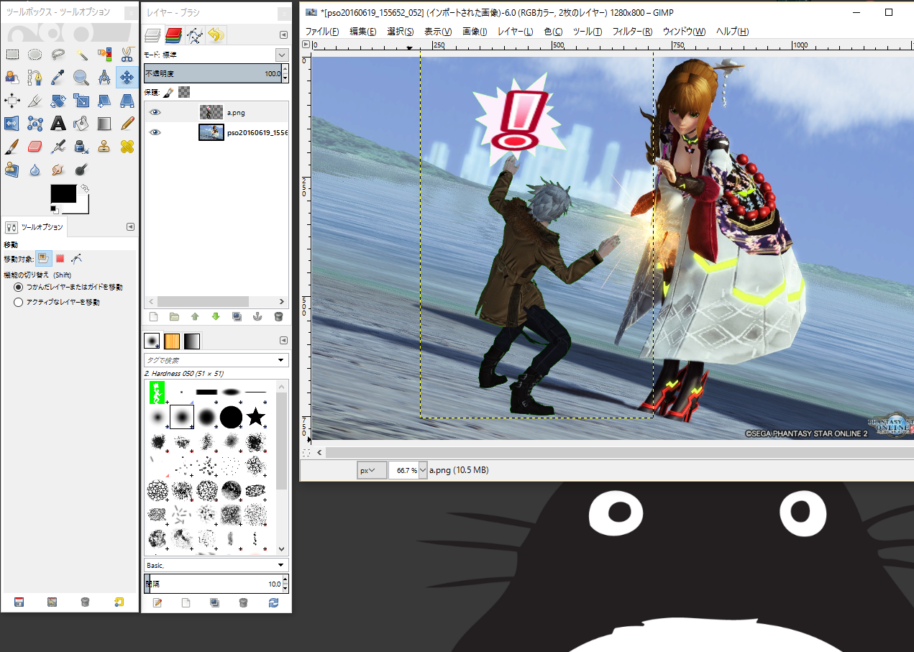The height and width of the screenshot is (652, 914).
Task: Select the Blend gradient tool
Action: [x=104, y=124]
